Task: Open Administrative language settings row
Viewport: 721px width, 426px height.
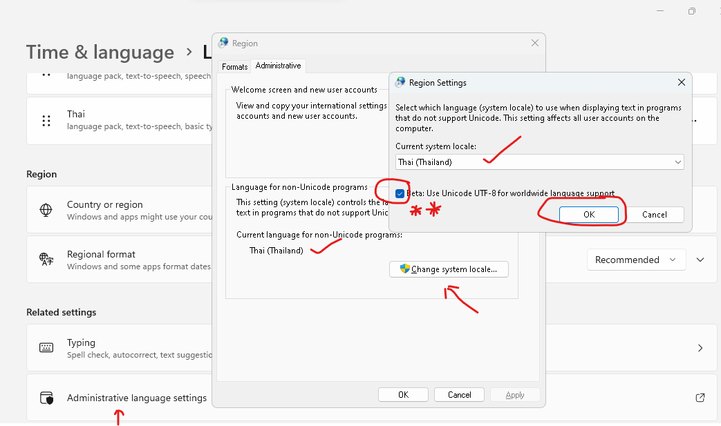Action: pos(371,398)
